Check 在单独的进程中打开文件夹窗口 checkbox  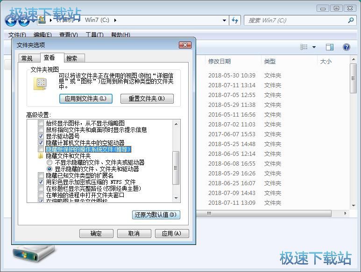click(41, 195)
